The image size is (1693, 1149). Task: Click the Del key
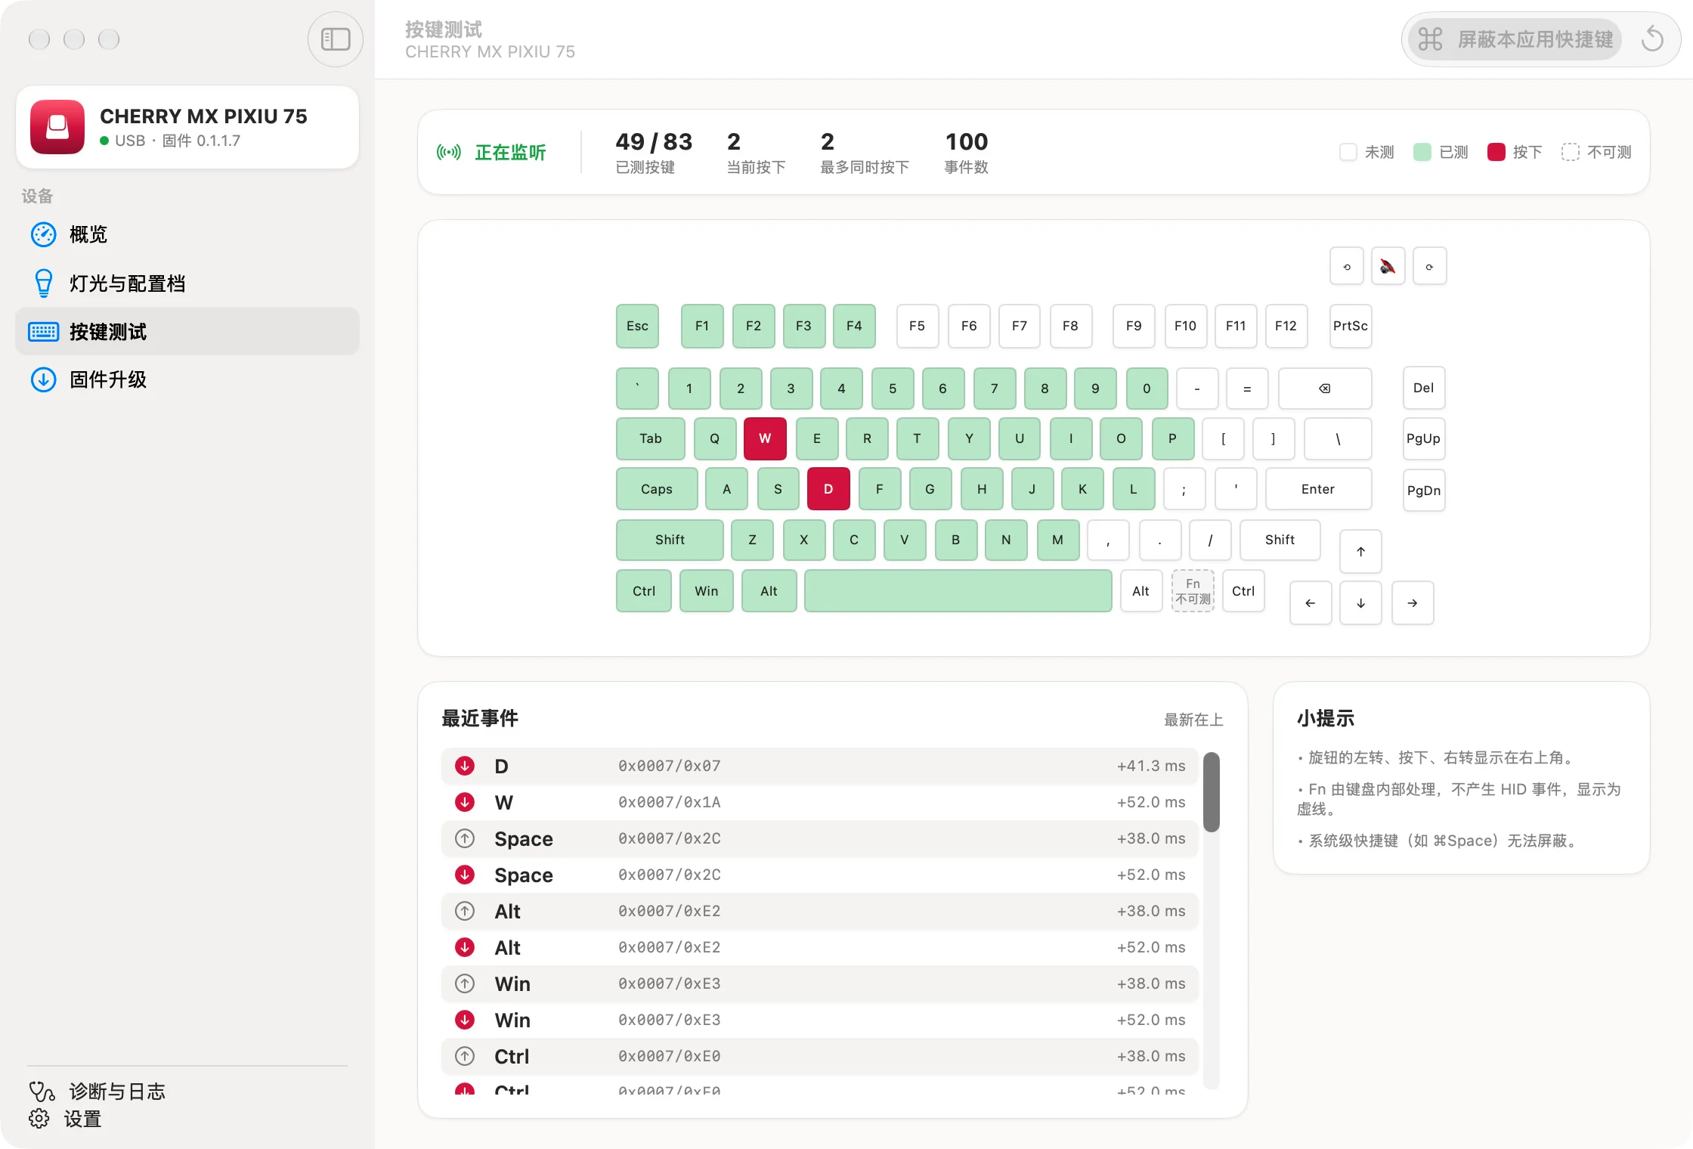(1424, 388)
